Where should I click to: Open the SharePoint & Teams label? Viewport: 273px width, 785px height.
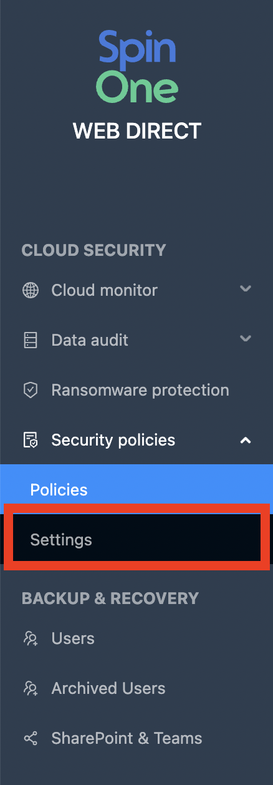tap(127, 738)
